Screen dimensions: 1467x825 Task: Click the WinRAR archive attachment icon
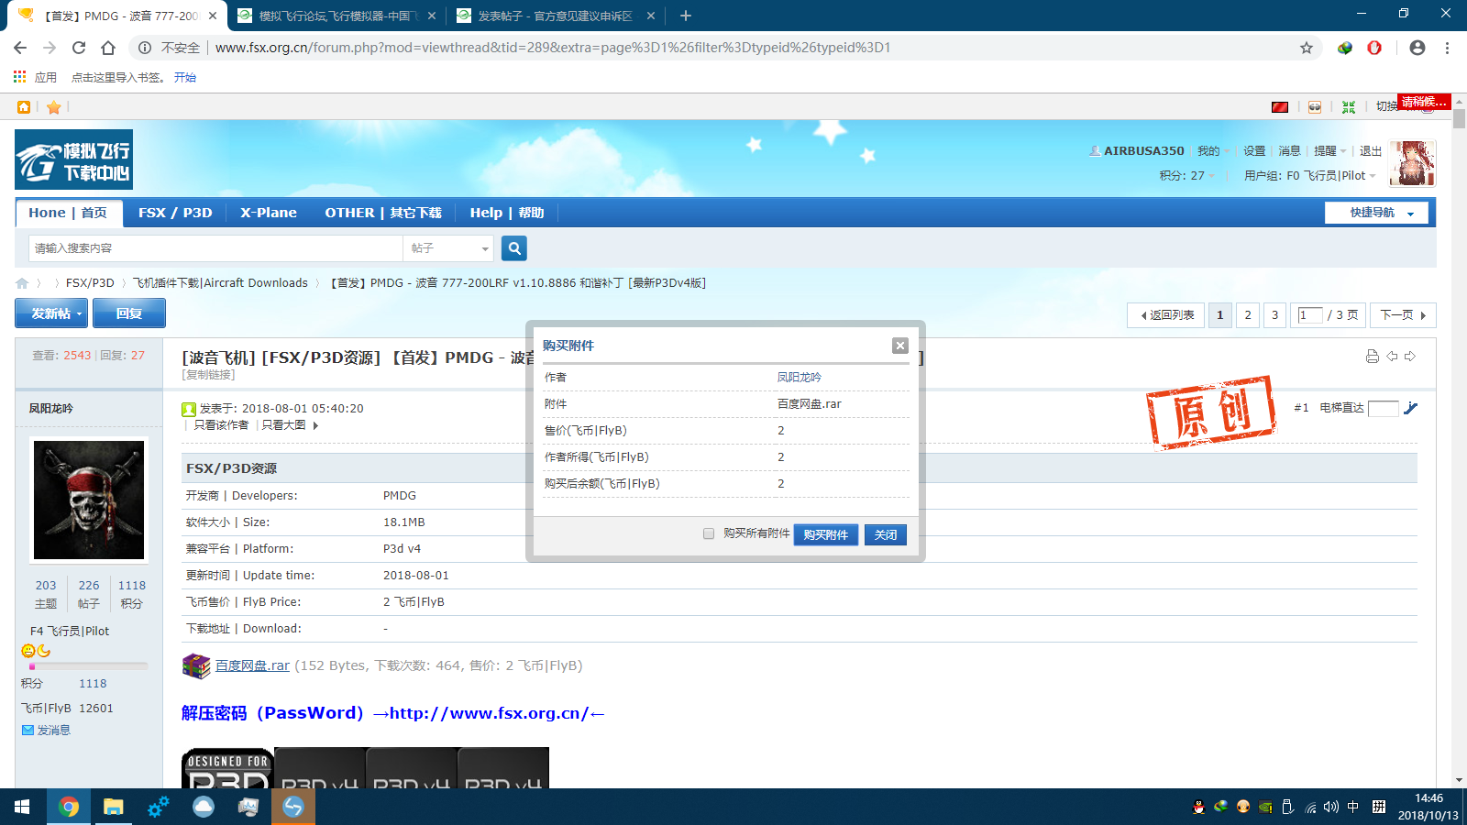click(196, 666)
